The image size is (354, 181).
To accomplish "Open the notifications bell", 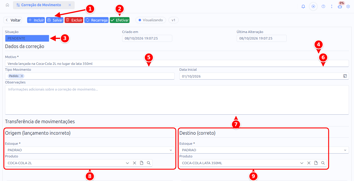I will tap(303, 6).
